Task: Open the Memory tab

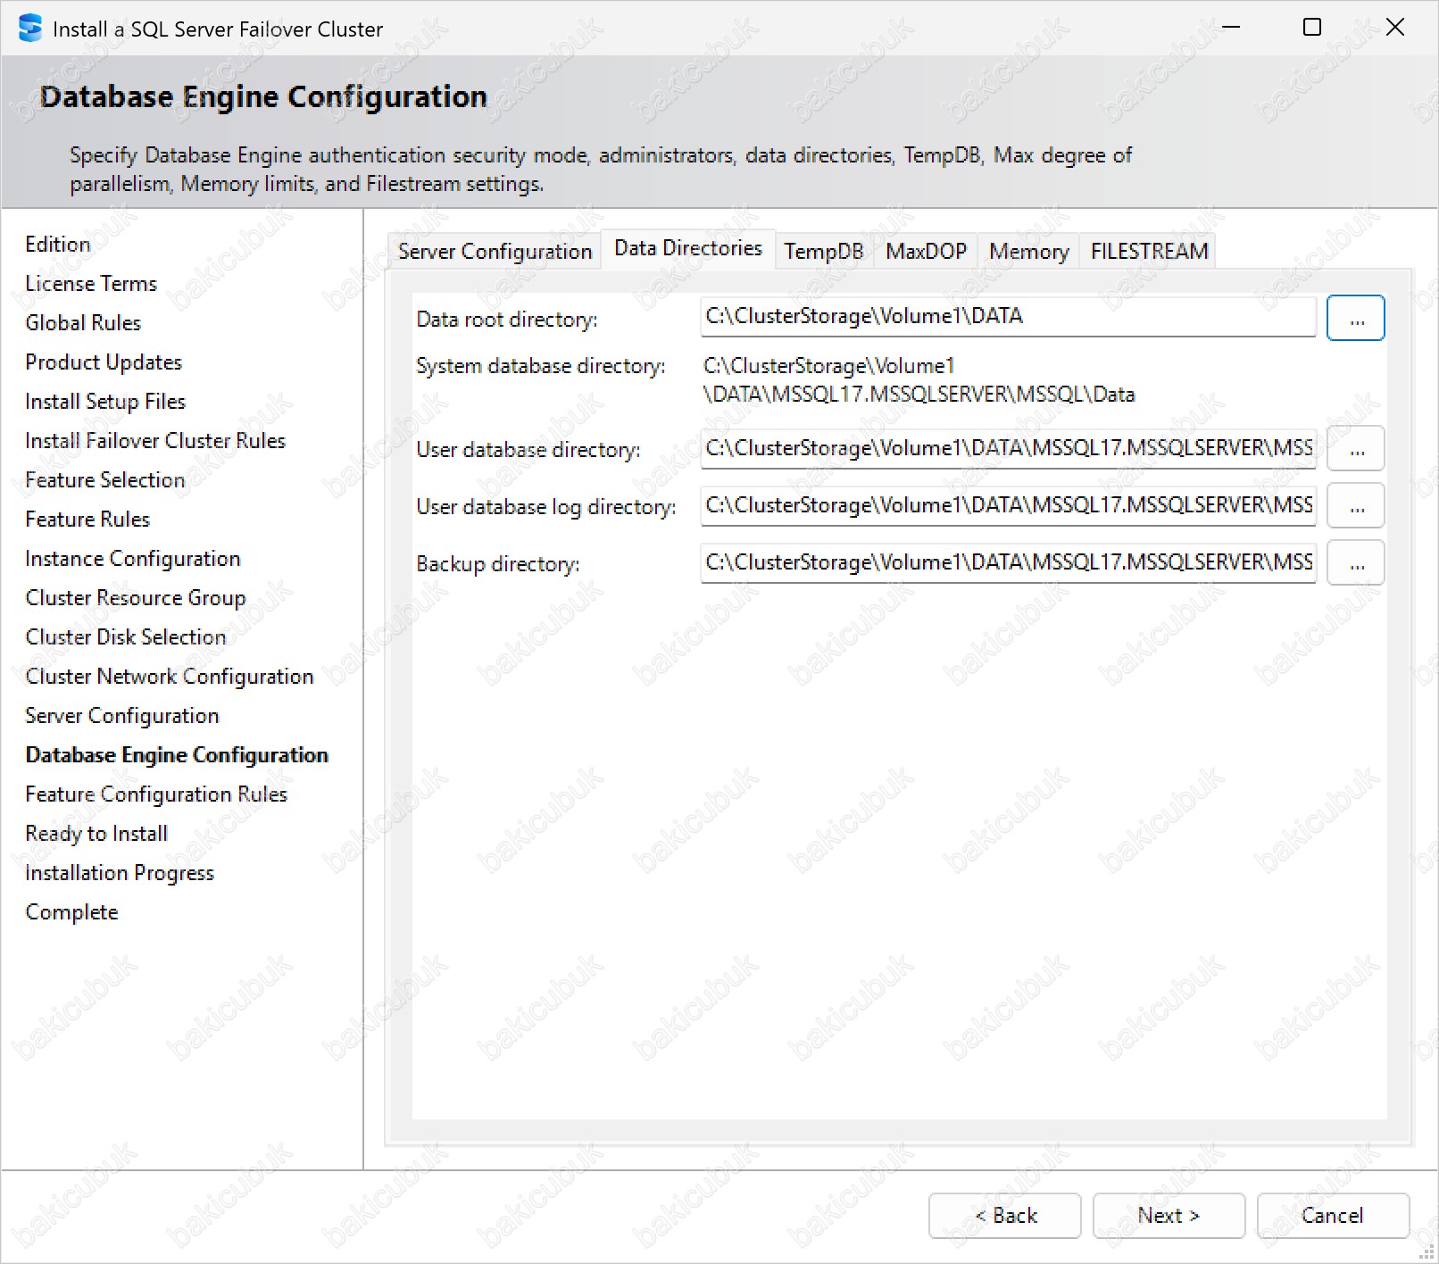Action: pyautogui.click(x=1028, y=252)
